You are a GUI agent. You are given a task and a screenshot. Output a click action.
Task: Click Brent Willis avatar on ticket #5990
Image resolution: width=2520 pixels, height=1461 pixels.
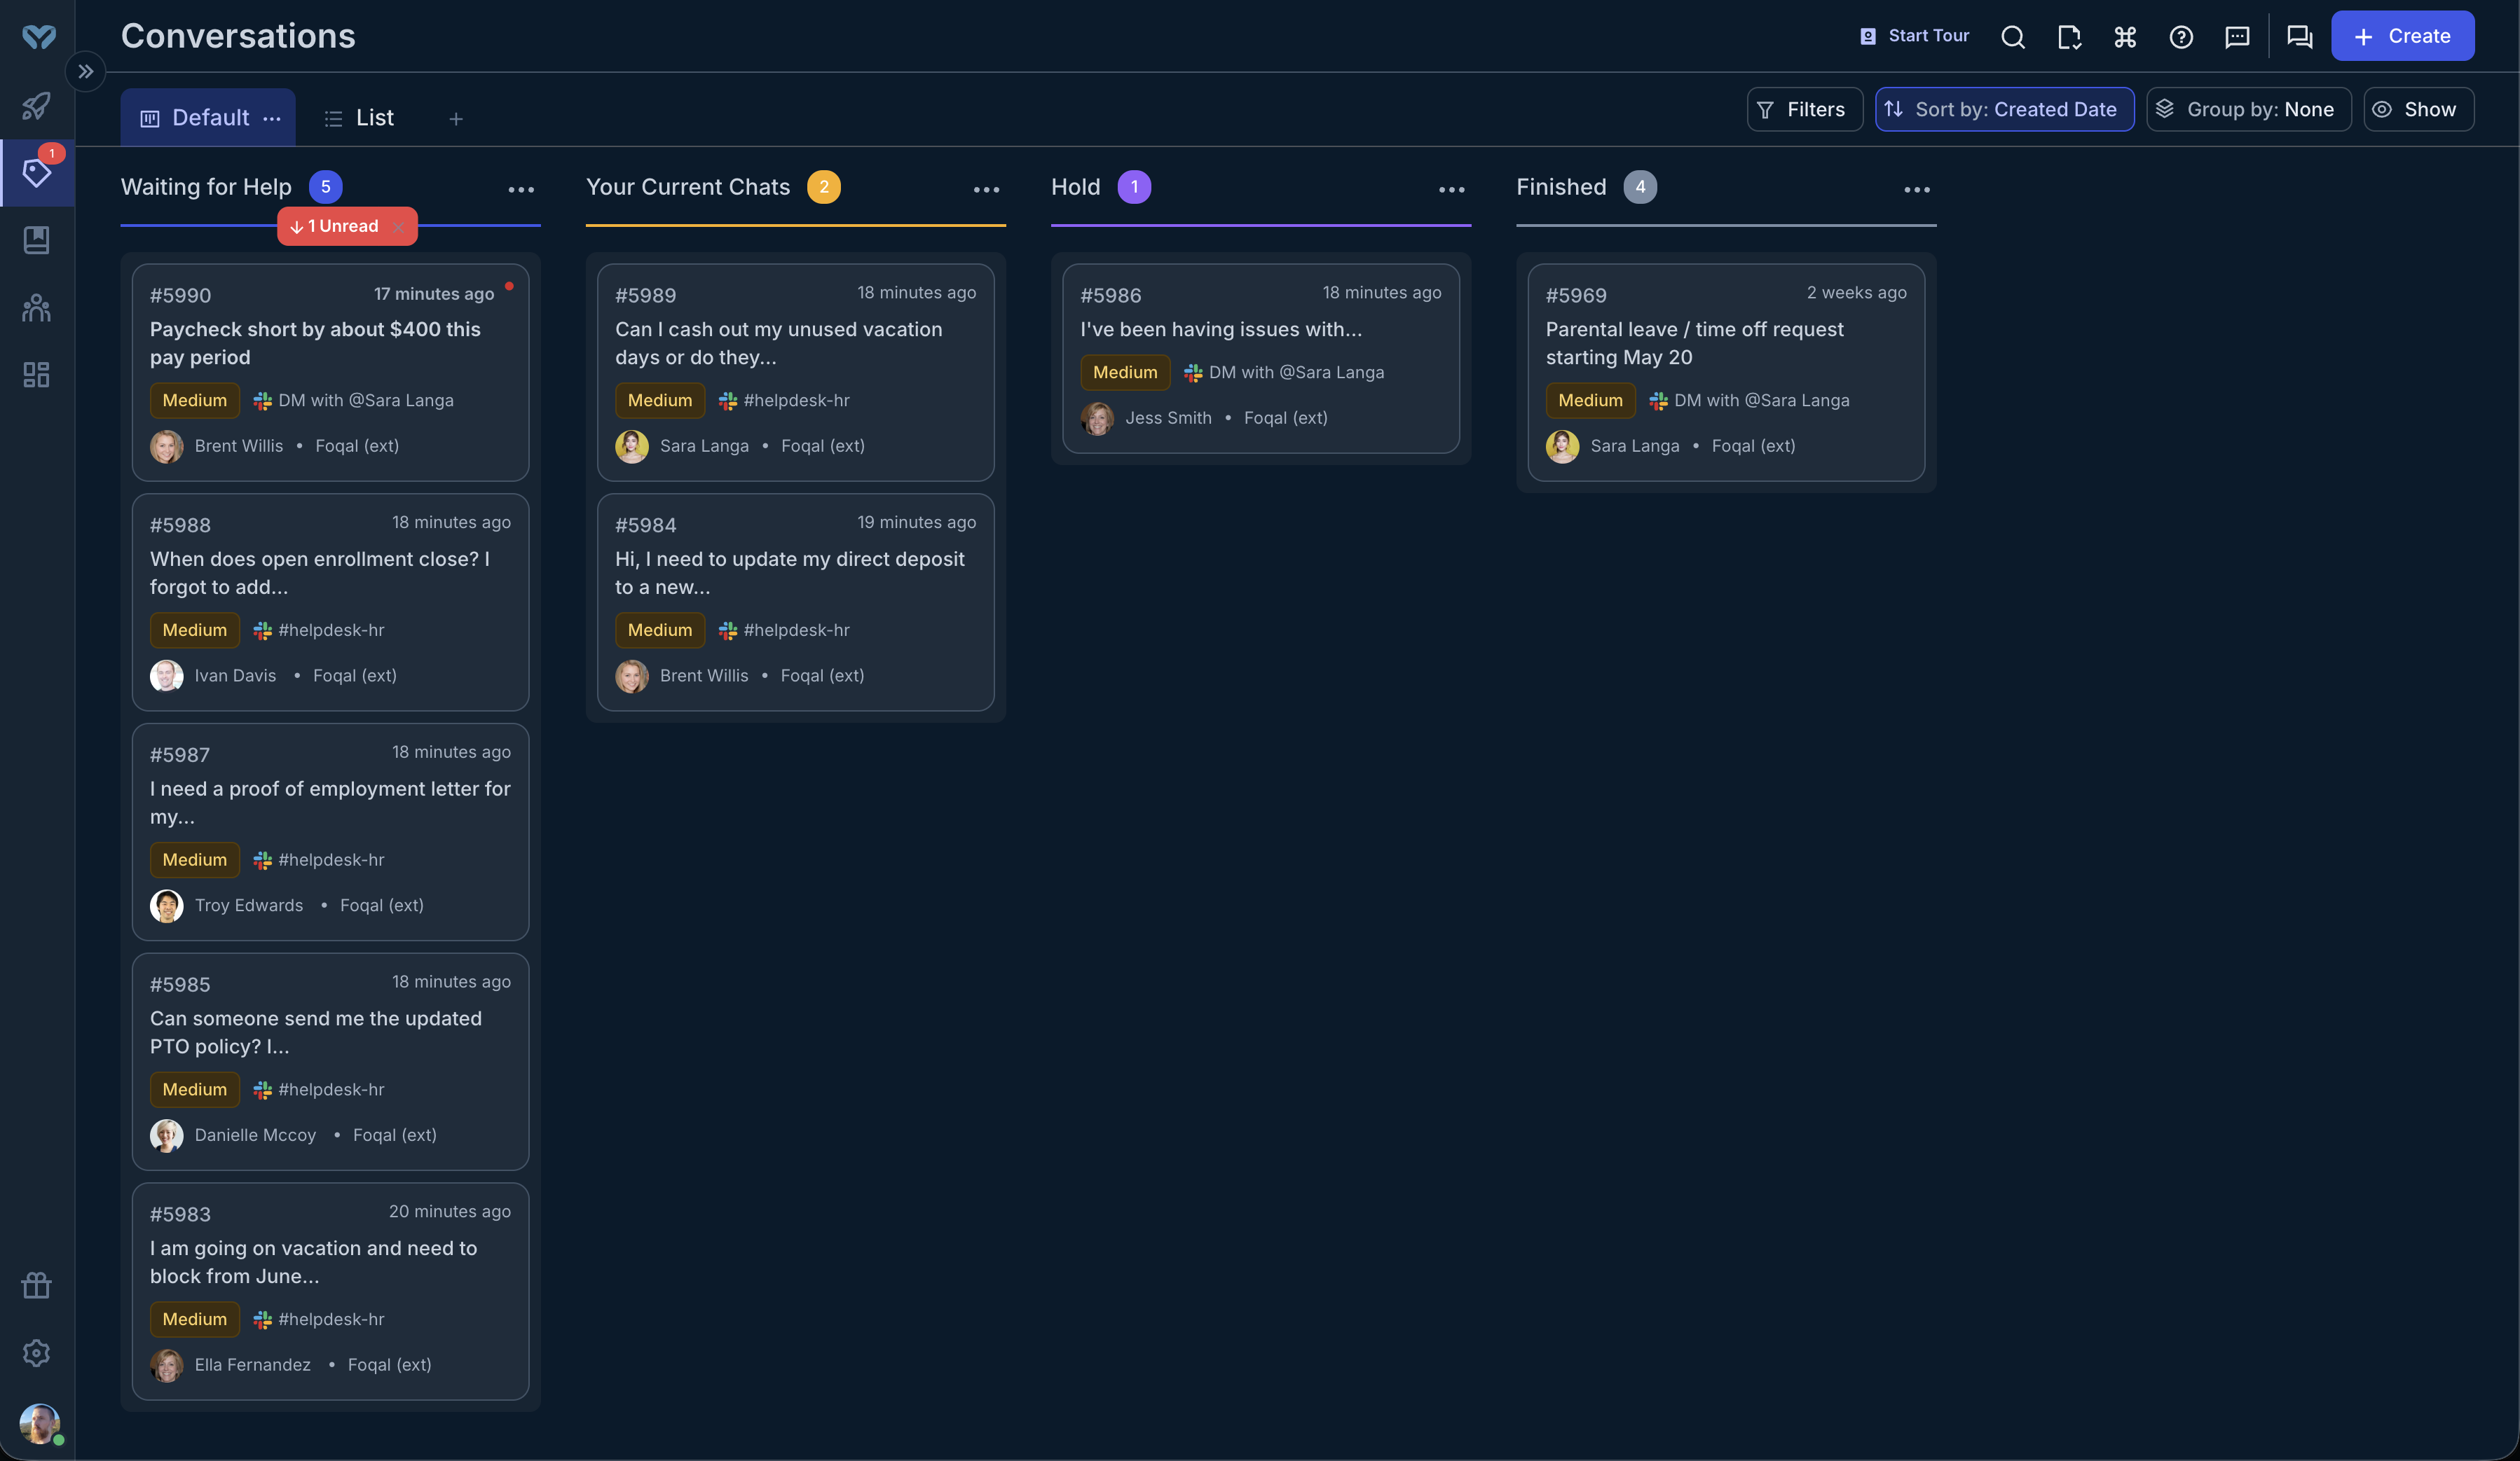point(166,445)
